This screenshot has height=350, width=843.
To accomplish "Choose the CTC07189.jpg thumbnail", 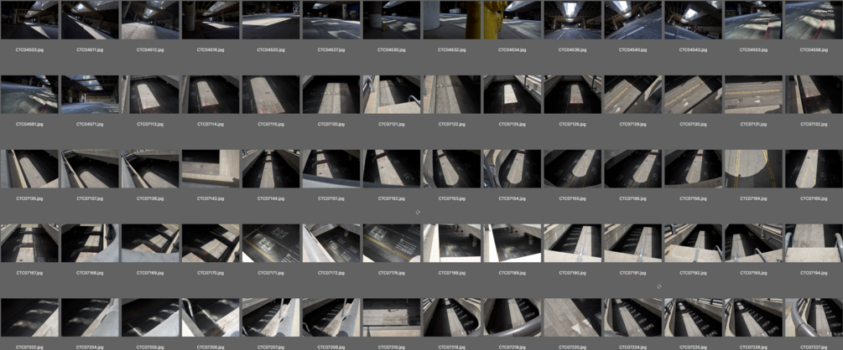I will point(512,243).
